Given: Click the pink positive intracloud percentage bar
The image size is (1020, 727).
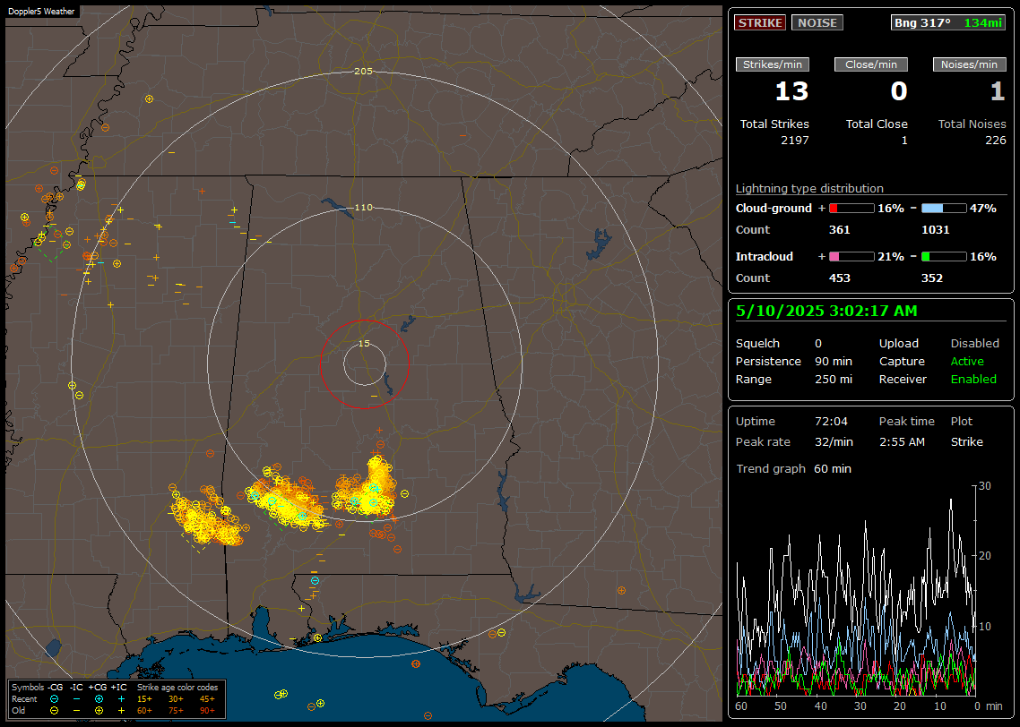Looking at the screenshot, I should (x=851, y=257).
